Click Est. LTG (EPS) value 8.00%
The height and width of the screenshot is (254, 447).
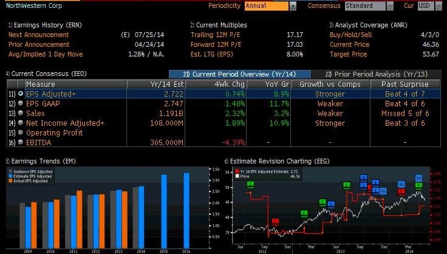click(x=295, y=54)
